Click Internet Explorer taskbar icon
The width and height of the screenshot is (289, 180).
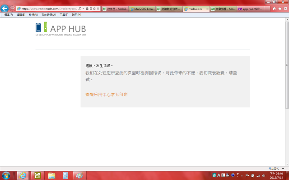point(23,175)
